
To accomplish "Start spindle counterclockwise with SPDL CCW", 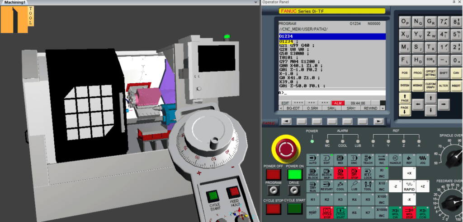I will tap(423, 212).
